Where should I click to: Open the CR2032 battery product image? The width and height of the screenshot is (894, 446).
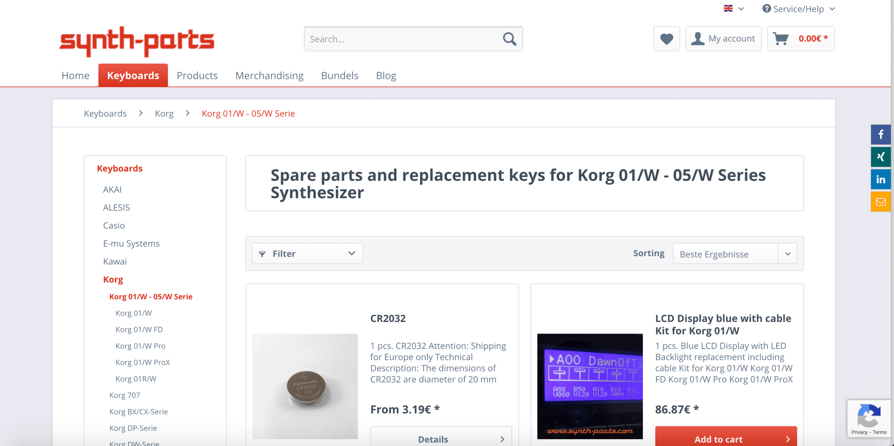[305, 386]
